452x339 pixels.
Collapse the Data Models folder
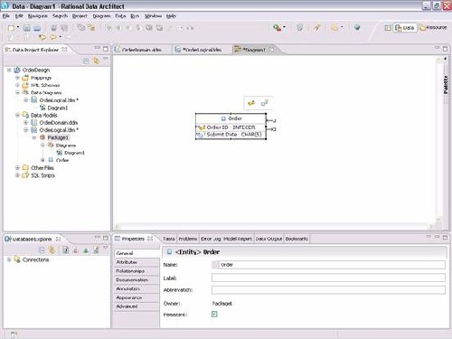[17, 115]
